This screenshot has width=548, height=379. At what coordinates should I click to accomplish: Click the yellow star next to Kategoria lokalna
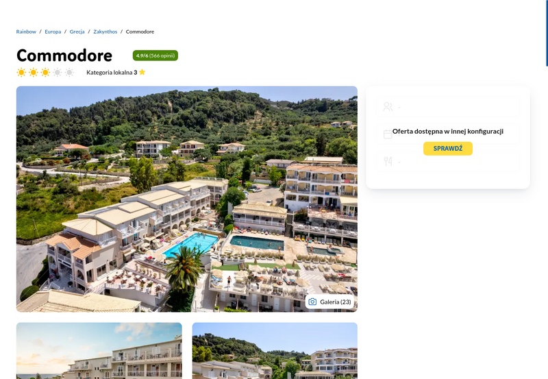click(x=142, y=72)
